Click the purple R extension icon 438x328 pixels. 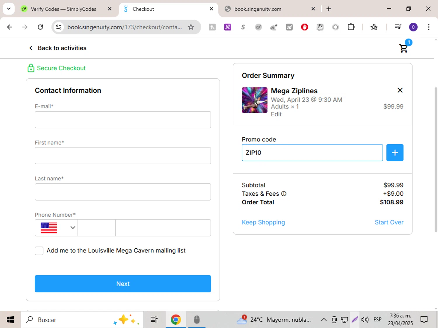[x=227, y=27]
